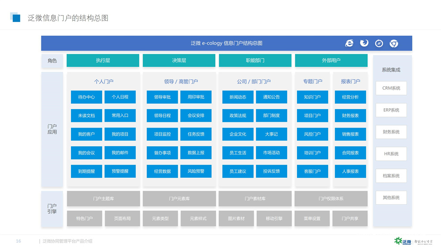Click 我的邮件 tile
The height and width of the screenshot is (247, 441).
(x=120, y=153)
